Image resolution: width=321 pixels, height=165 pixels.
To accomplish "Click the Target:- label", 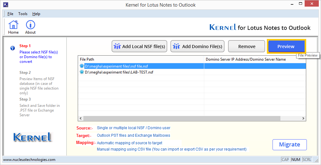I will 84,135.
